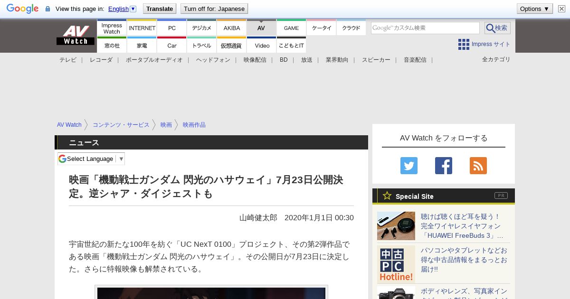Click the PR badge in Special Site
Viewport: 570px width, 299px height.
pyautogui.click(x=501, y=196)
